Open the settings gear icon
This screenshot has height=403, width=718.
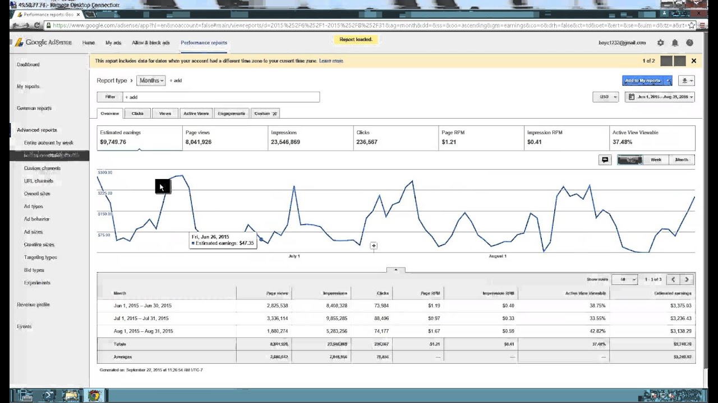tap(660, 43)
